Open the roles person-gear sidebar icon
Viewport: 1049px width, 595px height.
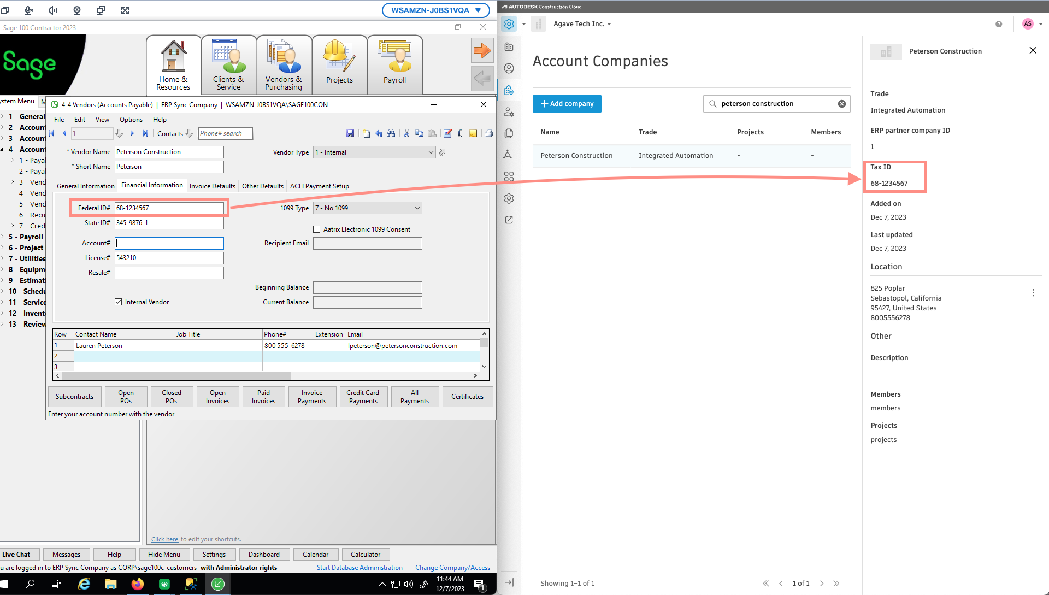[x=509, y=112]
